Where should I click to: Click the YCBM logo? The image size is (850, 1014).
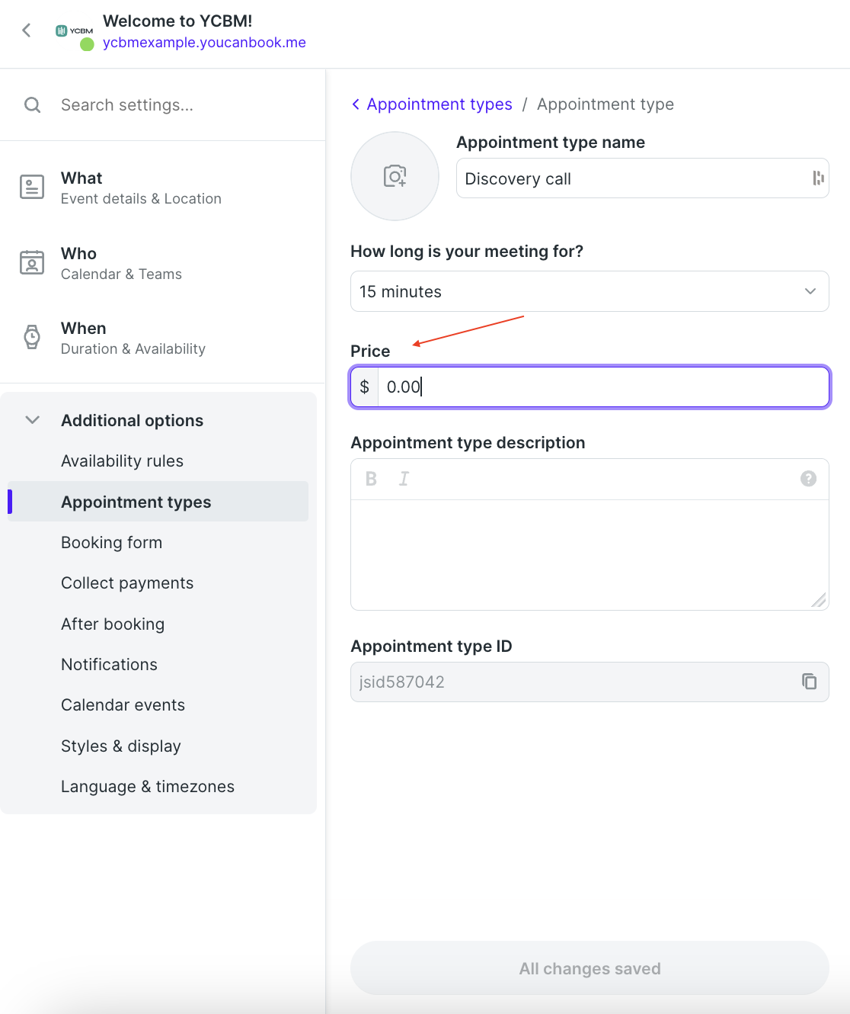point(74,31)
